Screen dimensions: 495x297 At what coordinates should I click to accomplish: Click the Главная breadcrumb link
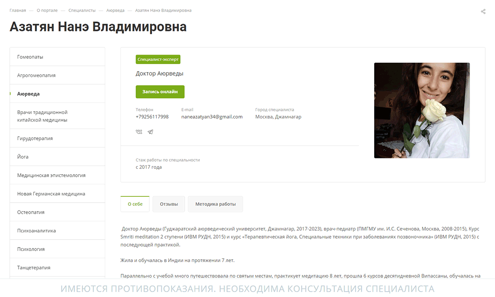[x=18, y=10]
